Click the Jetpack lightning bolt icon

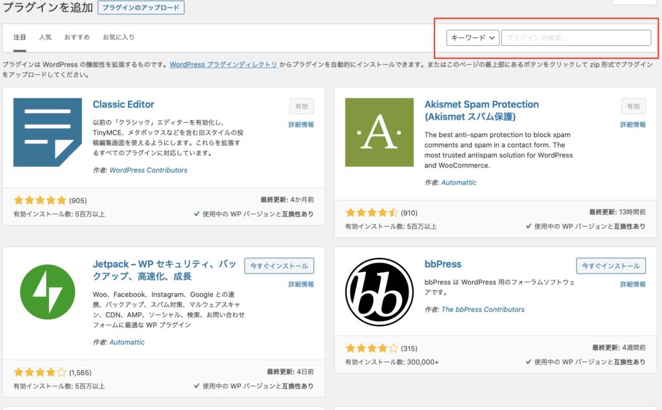(x=48, y=292)
